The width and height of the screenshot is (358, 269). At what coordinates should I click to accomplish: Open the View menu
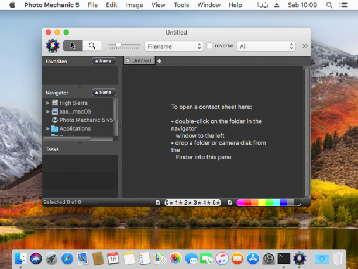(x=158, y=5)
